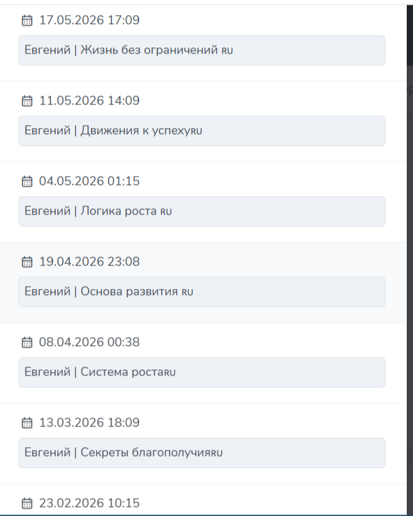Open the 19.04.2026 23:08 date label
The height and width of the screenshot is (516, 413).
pyautogui.click(x=89, y=261)
